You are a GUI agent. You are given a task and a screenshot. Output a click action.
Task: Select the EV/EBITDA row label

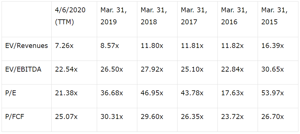pos(23,69)
